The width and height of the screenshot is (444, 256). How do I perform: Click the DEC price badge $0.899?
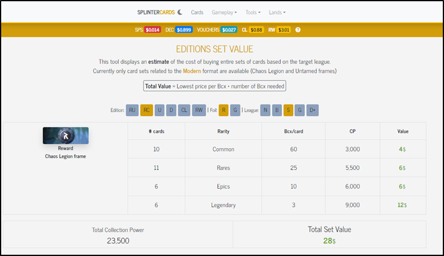184,30
